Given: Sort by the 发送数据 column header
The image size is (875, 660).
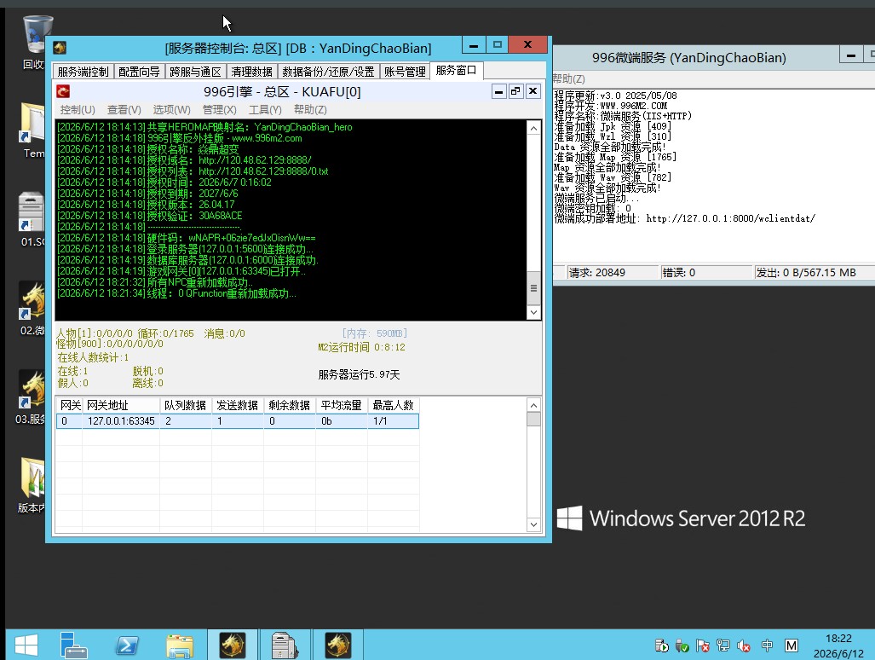Looking at the screenshot, I should pos(237,405).
